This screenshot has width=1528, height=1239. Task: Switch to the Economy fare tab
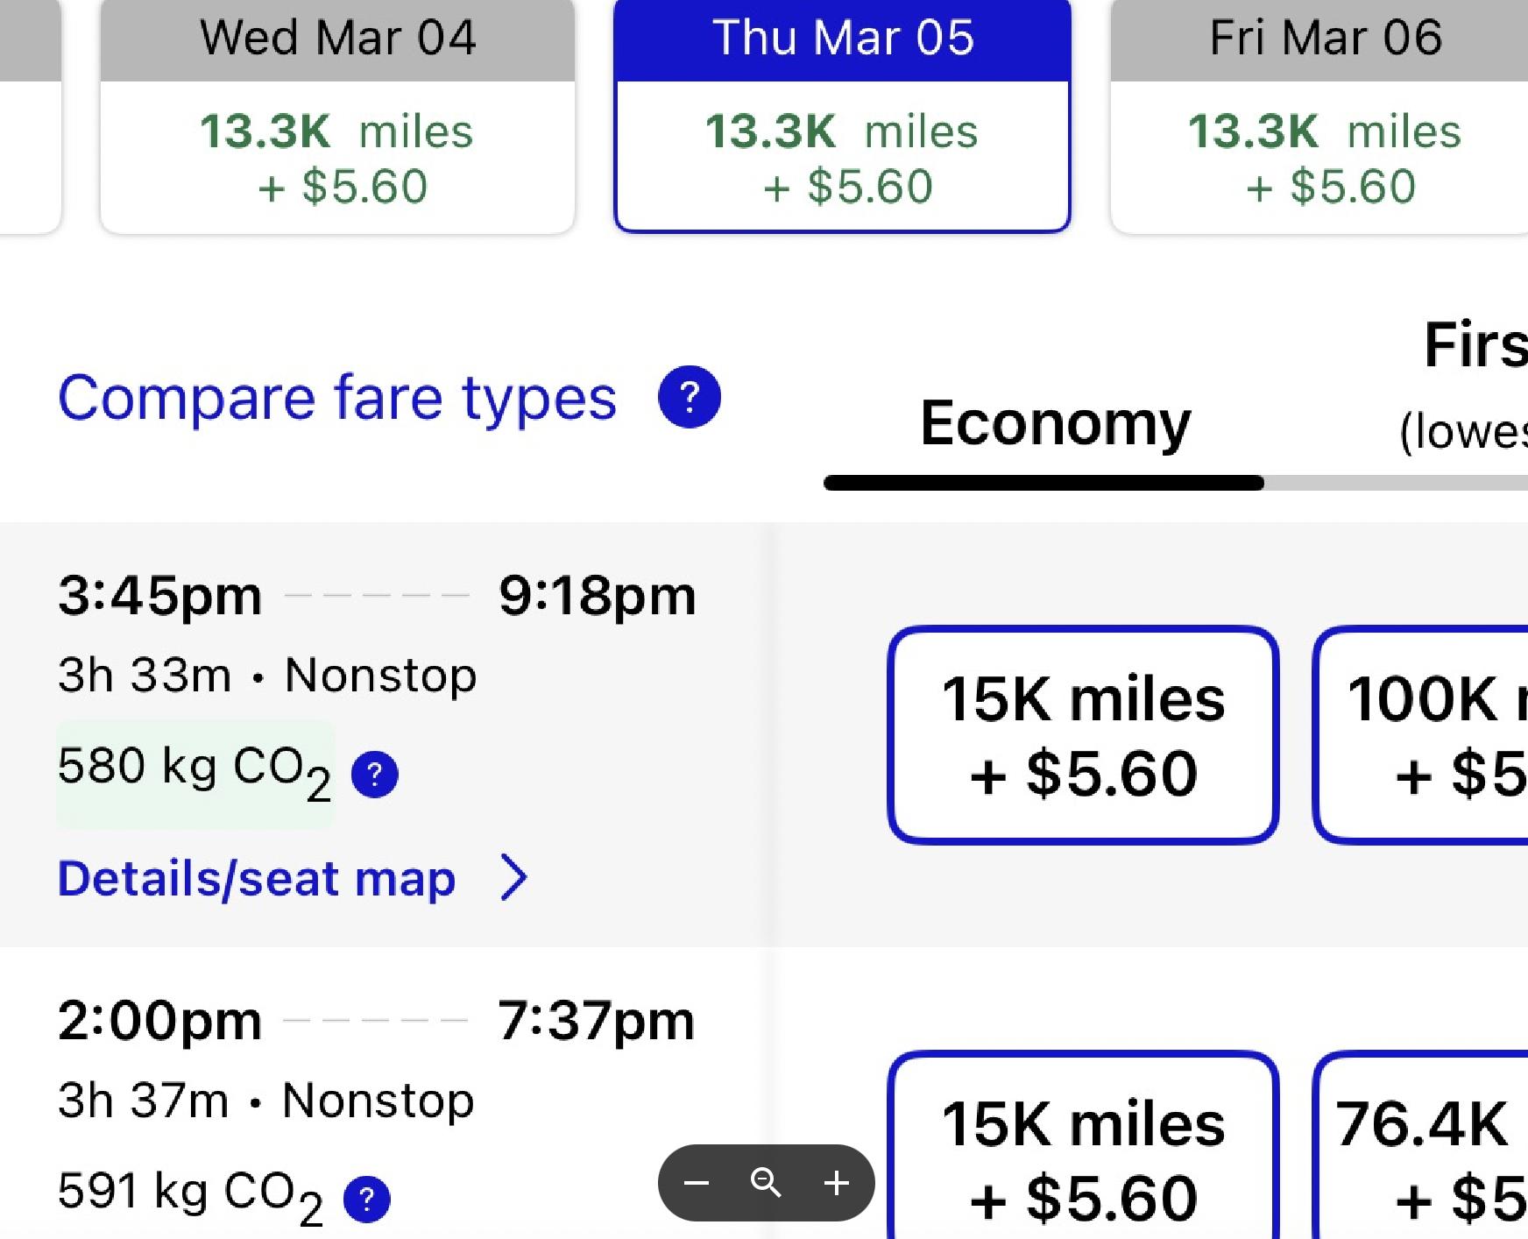click(1055, 424)
